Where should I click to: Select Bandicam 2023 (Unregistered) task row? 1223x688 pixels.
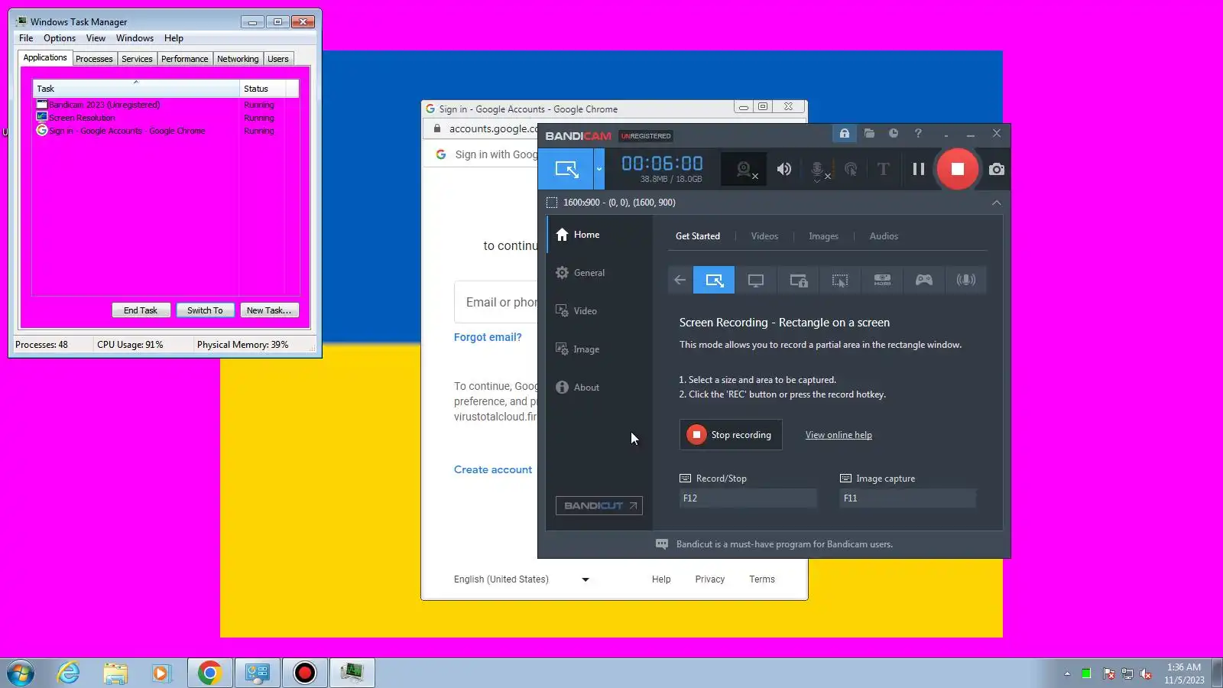point(166,105)
